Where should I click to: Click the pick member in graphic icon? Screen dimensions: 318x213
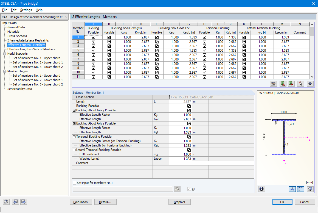coord(300,84)
